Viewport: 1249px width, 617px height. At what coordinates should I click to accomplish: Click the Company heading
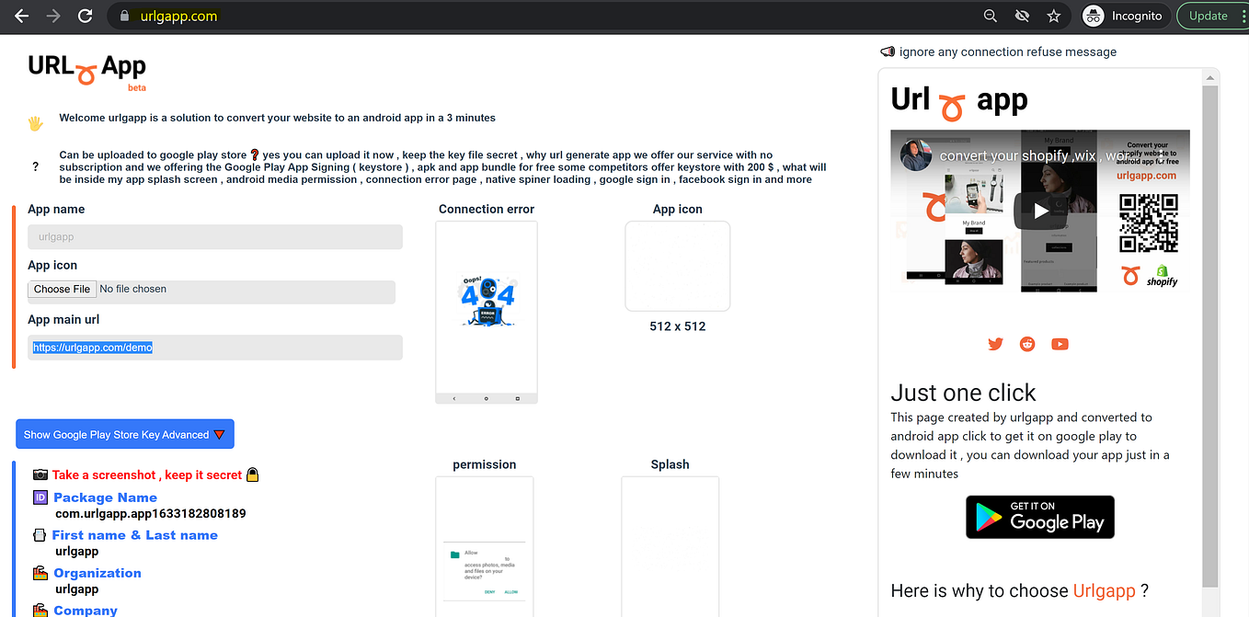click(86, 610)
